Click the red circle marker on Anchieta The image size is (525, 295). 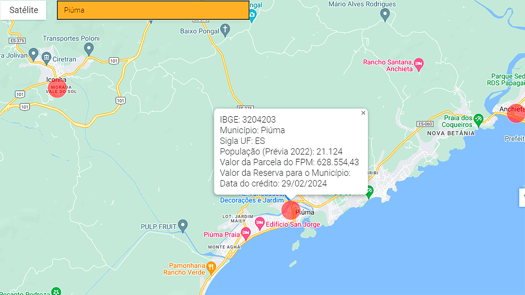point(516,113)
